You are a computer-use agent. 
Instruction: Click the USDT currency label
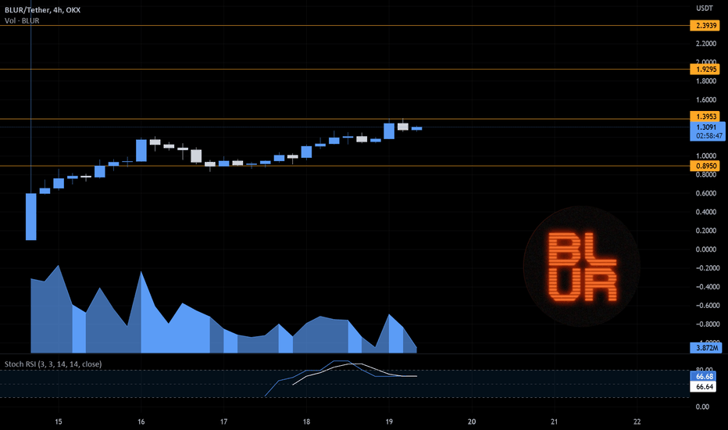pyautogui.click(x=705, y=9)
